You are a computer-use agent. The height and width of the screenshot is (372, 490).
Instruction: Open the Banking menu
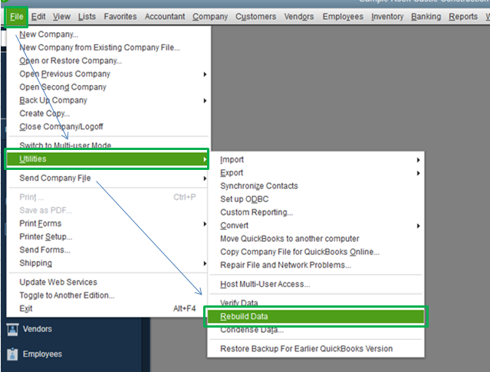click(426, 17)
